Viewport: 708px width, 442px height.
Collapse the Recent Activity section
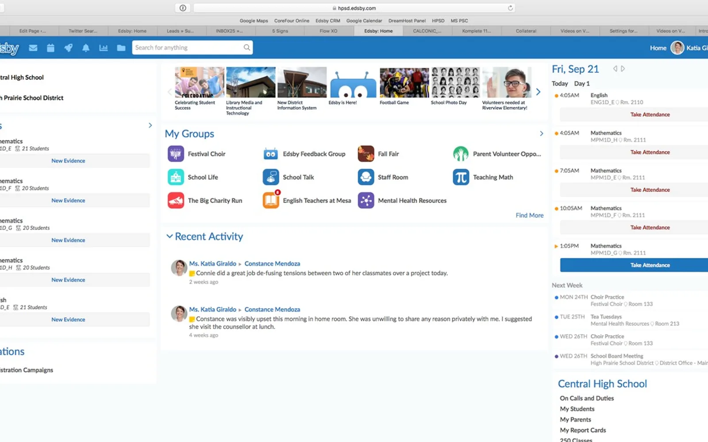(x=169, y=236)
